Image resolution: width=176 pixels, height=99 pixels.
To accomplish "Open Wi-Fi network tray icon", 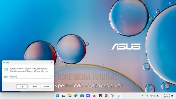I will [x=152, y=96].
